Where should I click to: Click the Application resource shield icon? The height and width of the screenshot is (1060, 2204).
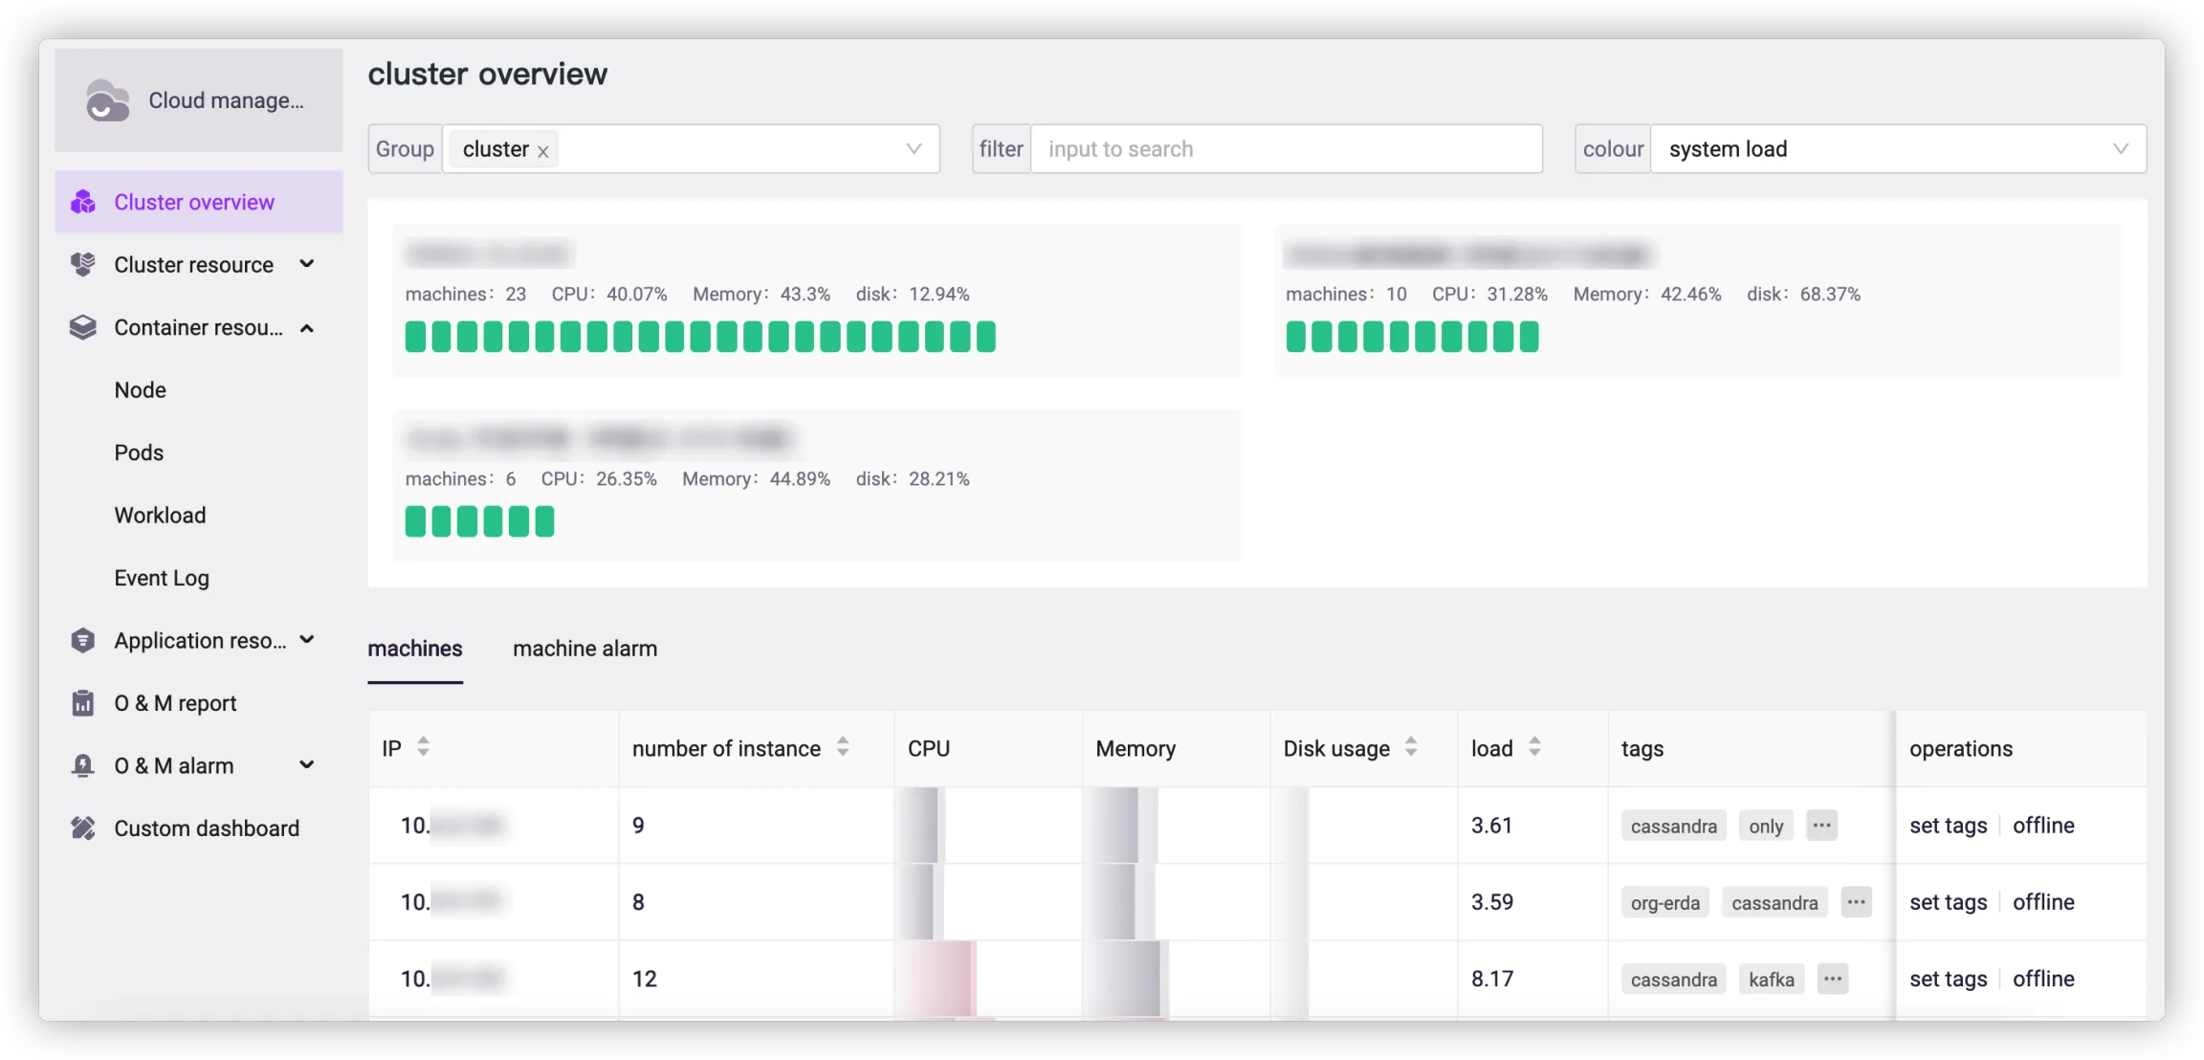(83, 641)
